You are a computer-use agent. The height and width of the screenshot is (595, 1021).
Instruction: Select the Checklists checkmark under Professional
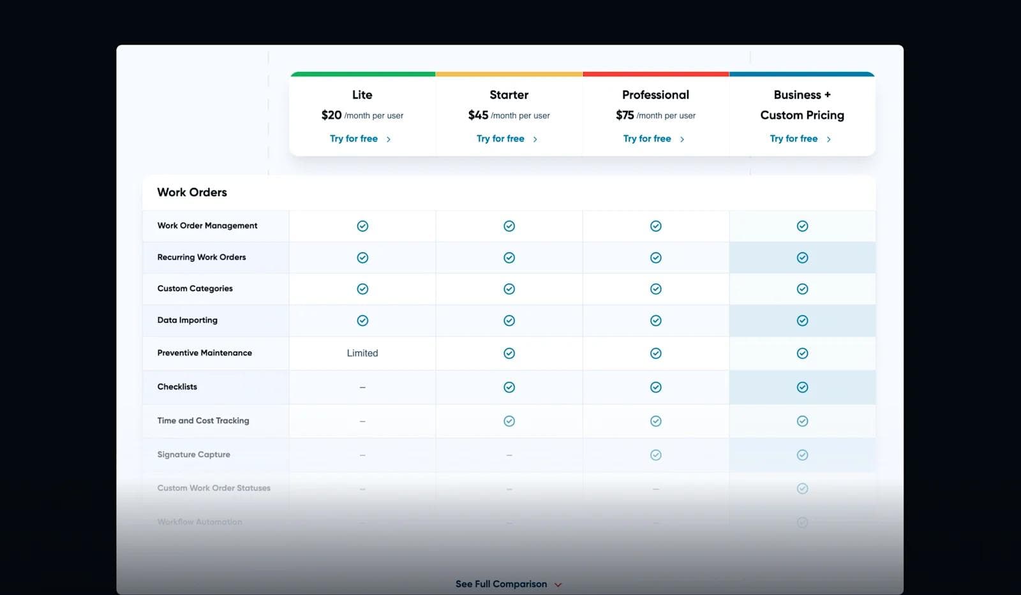tap(656, 387)
